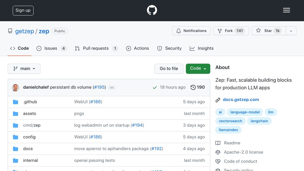The width and height of the screenshot is (304, 171).
Task: Switch to the Code tab
Action: [19, 48]
